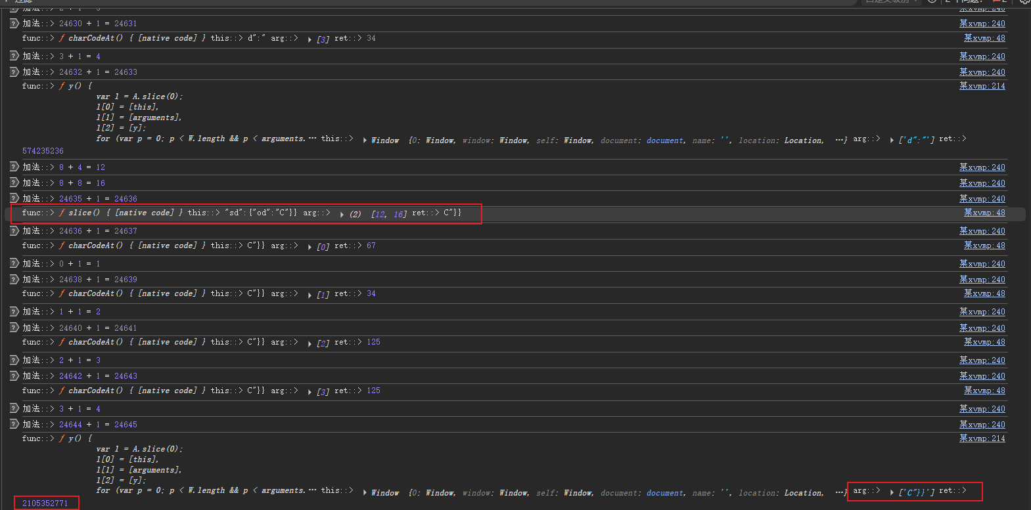This screenshot has height=510, width=1031.
Task: Open source link for 2 + 1 = 3
Action: tap(982, 360)
